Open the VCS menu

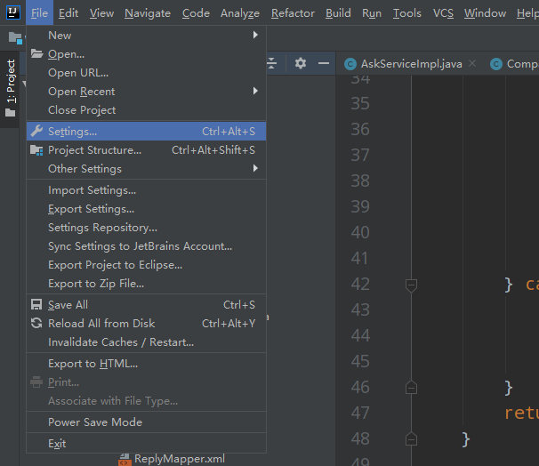[x=443, y=13]
